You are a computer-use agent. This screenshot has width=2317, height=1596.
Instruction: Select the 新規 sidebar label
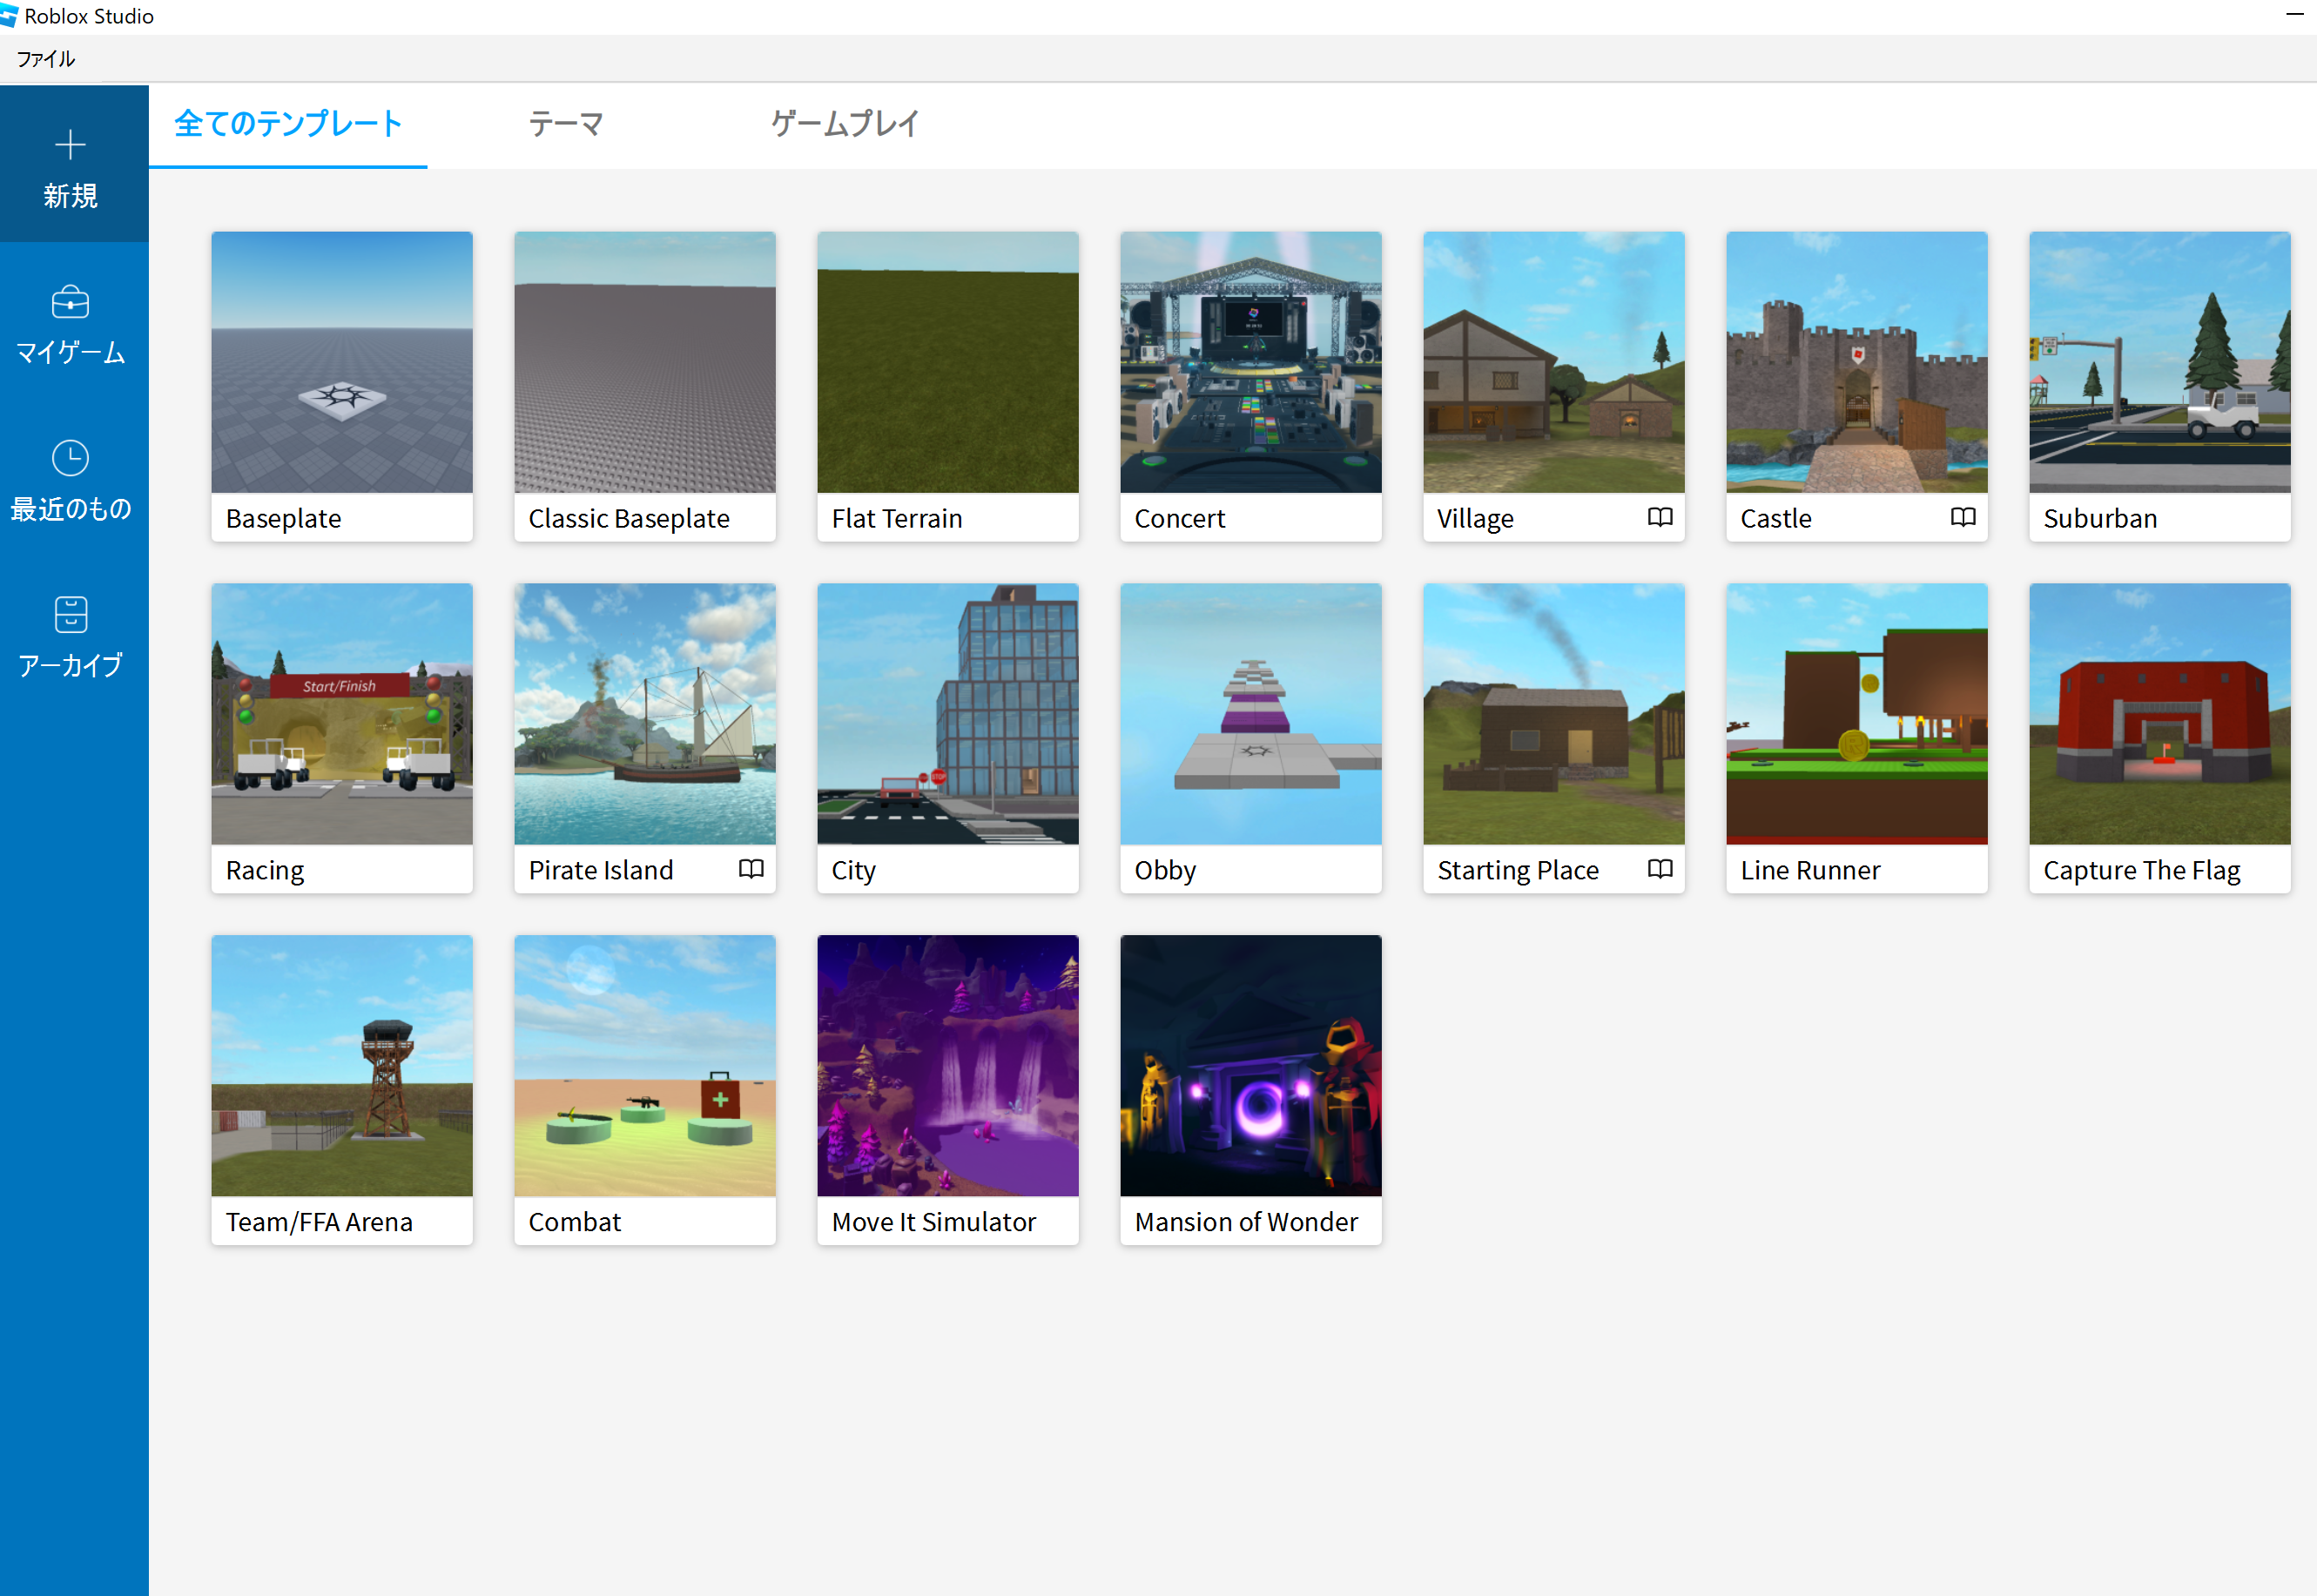[x=70, y=195]
